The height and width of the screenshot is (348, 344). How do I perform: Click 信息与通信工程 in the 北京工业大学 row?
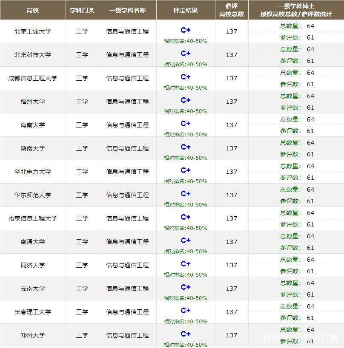[127, 31]
